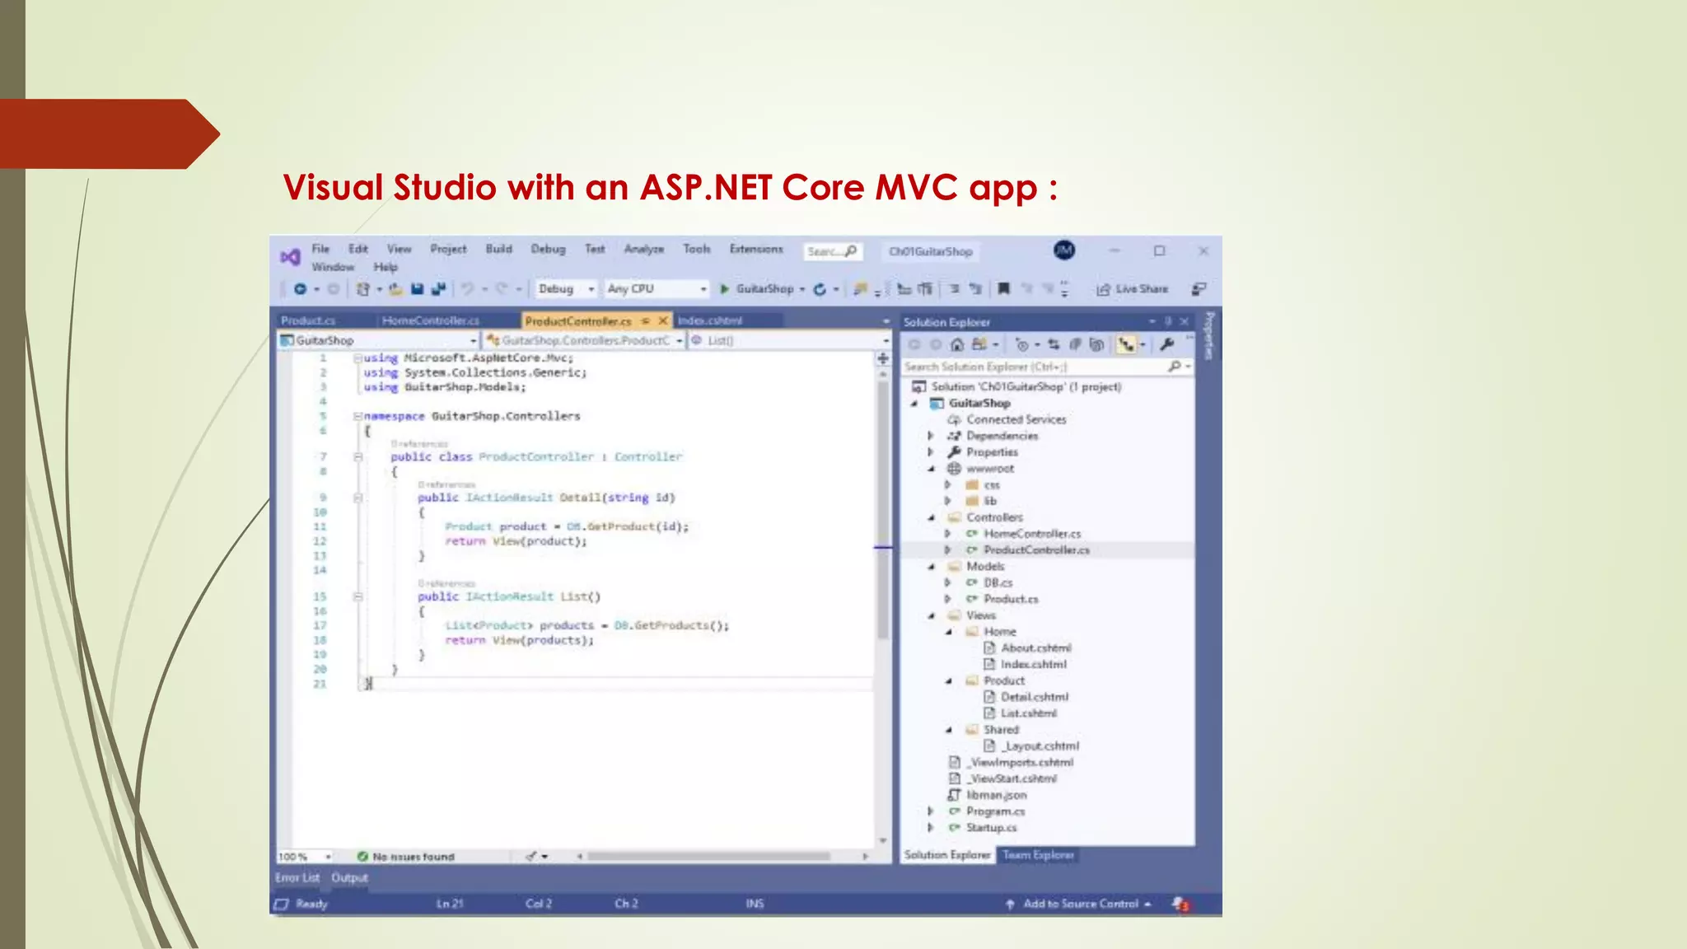1687x949 pixels.
Task: Open the File menu
Action: pos(320,249)
